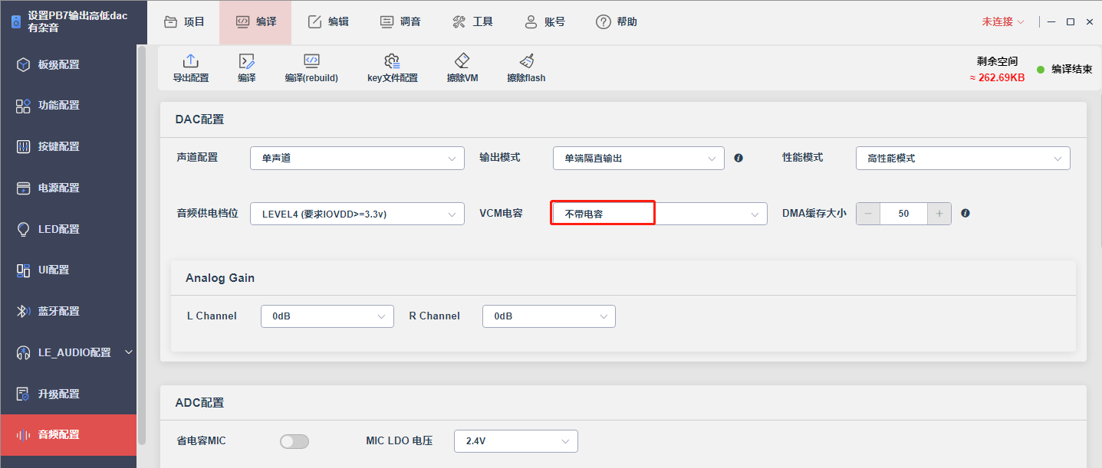Click the 擦除flash broom icon
The width and height of the screenshot is (1102, 468).
coord(526,61)
